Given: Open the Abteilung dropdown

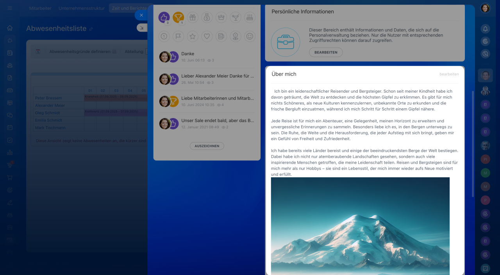Looking at the screenshot, I should [x=146, y=51].
